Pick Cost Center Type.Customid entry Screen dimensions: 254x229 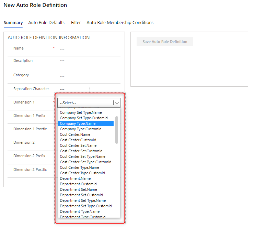[82, 173]
